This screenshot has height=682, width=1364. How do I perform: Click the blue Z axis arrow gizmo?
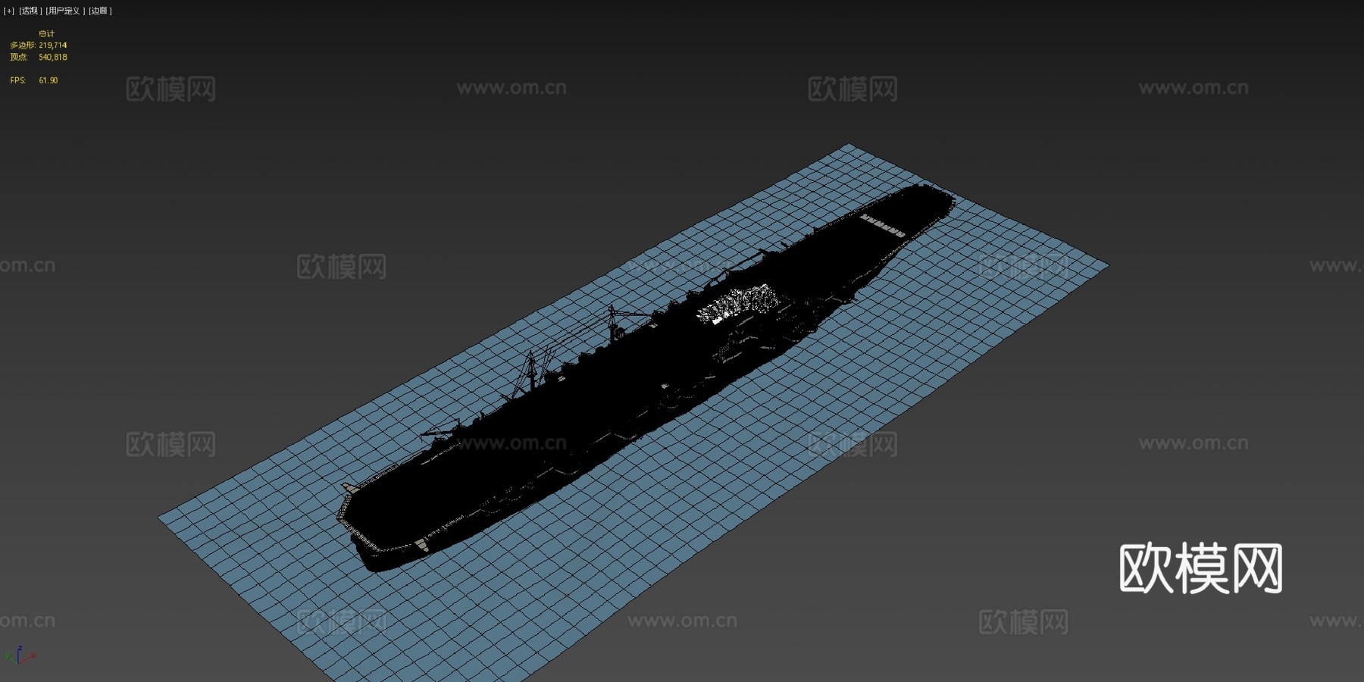coord(20,648)
